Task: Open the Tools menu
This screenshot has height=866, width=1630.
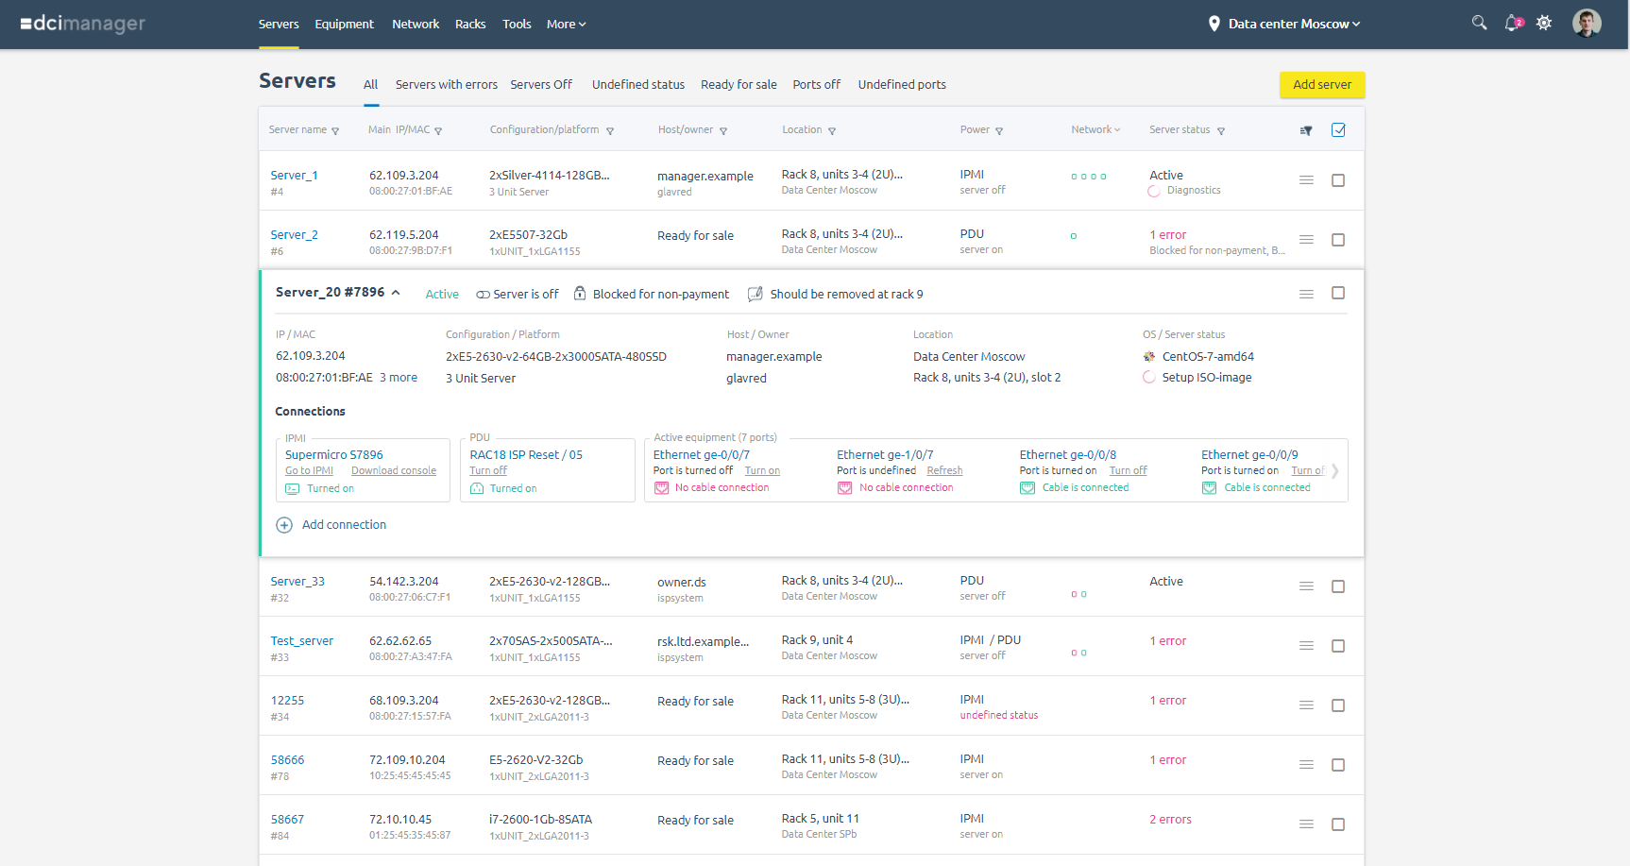Action: coord(517,25)
